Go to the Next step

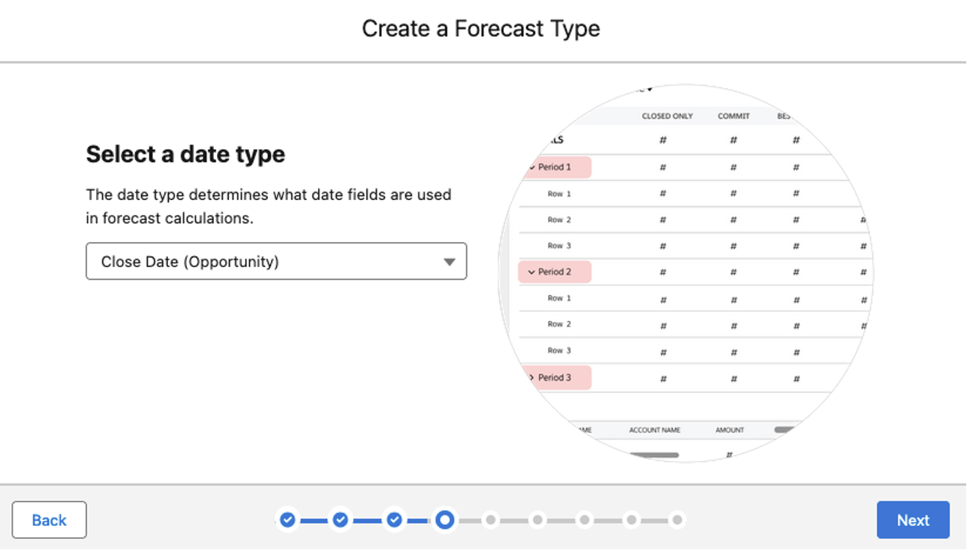913,520
